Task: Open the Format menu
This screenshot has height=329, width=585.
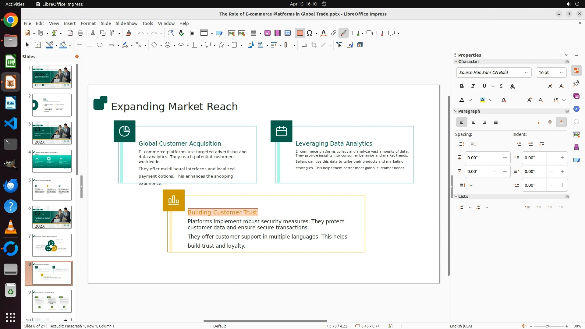Action: click(x=88, y=23)
